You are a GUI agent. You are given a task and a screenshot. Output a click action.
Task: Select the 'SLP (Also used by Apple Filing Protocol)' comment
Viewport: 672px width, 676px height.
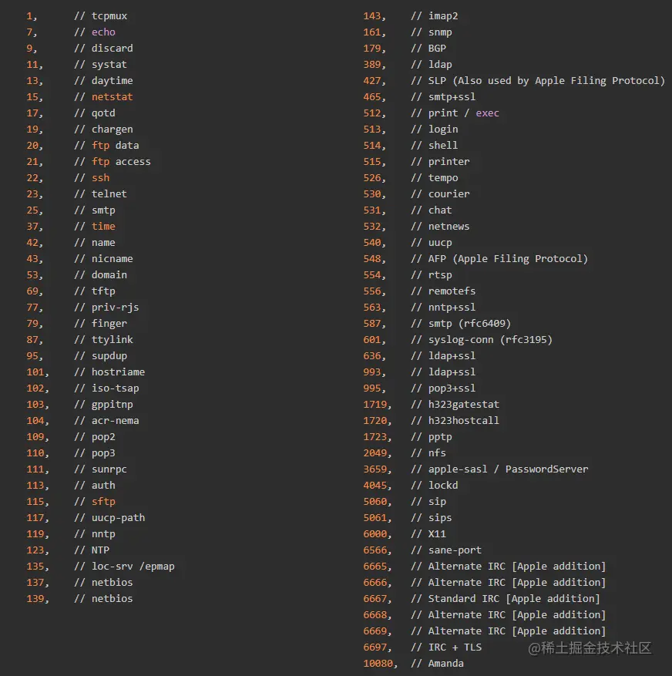[546, 81]
